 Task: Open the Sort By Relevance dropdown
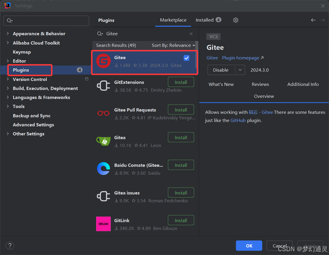[173, 45]
